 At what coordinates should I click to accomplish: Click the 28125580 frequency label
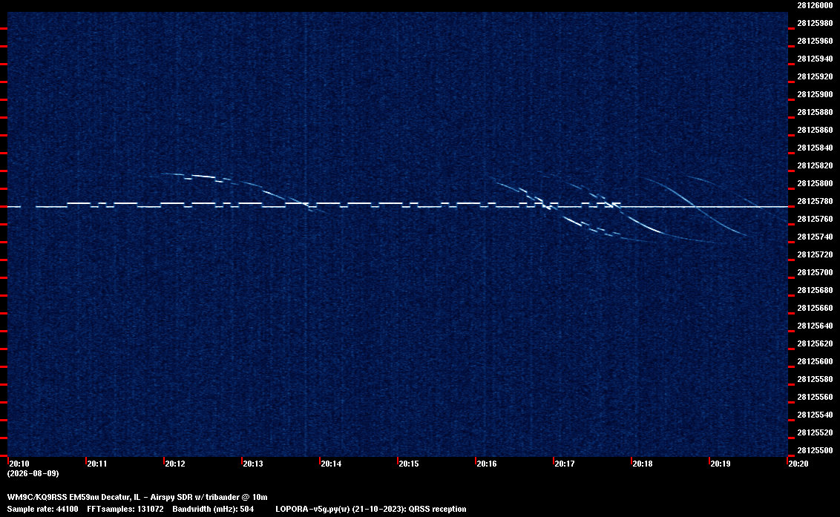click(x=815, y=379)
